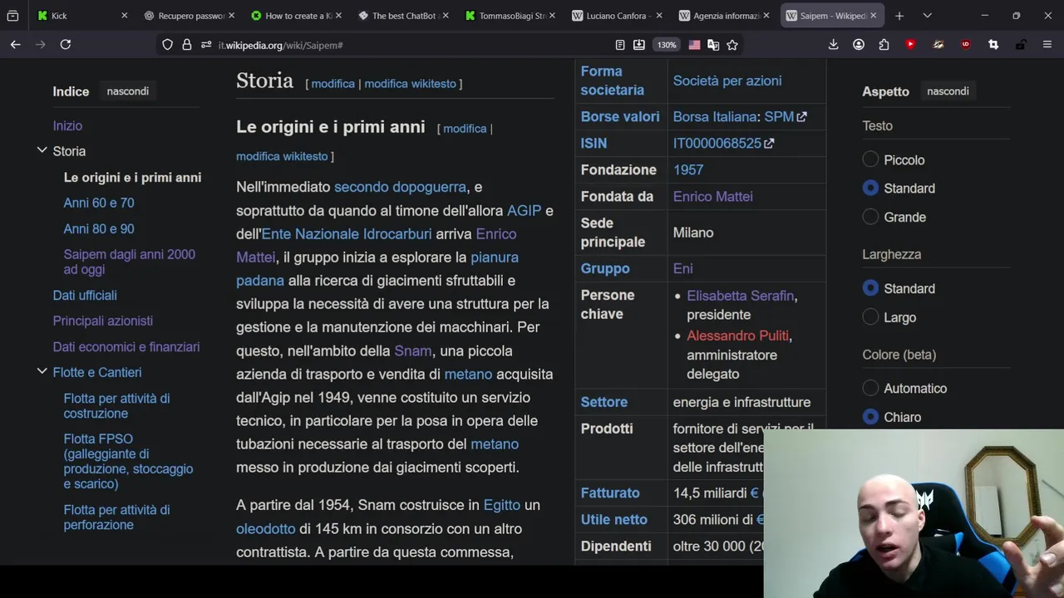Bookmark this page with star icon
1064x598 pixels.
tap(732, 45)
